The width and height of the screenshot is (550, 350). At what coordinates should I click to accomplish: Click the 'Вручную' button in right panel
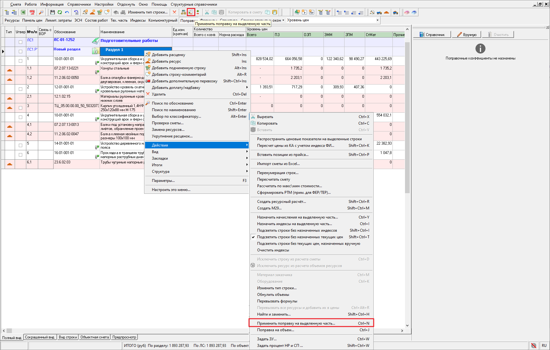coord(466,34)
